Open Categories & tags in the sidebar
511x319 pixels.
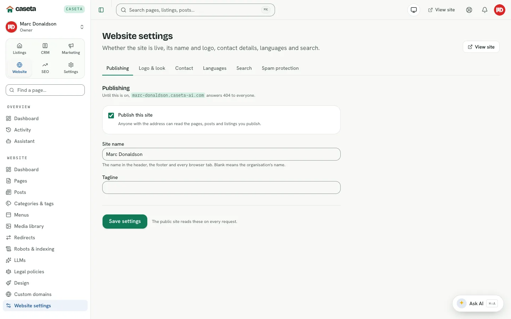click(x=45, y=203)
